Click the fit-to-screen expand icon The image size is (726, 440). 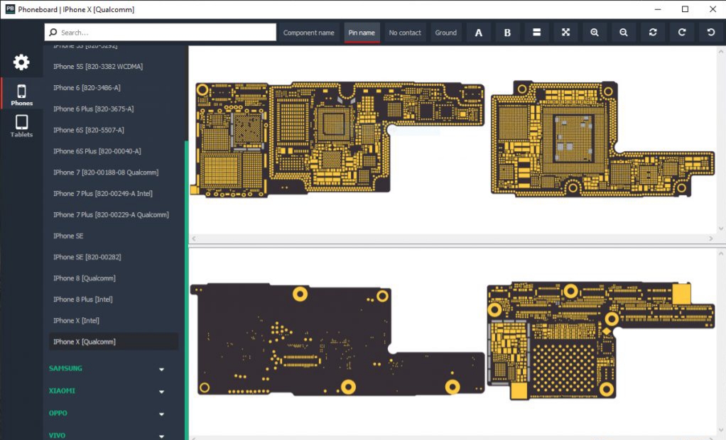pyautogui.click(x=565, y=33)
